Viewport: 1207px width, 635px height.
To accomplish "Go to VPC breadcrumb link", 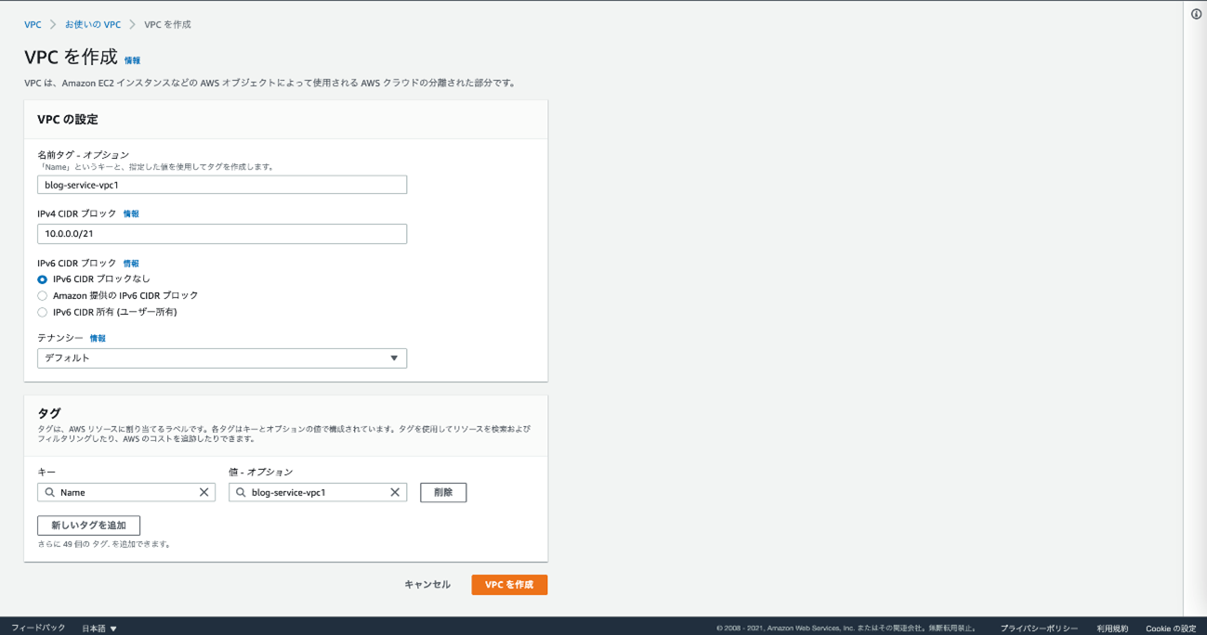I will click(33, 25).
